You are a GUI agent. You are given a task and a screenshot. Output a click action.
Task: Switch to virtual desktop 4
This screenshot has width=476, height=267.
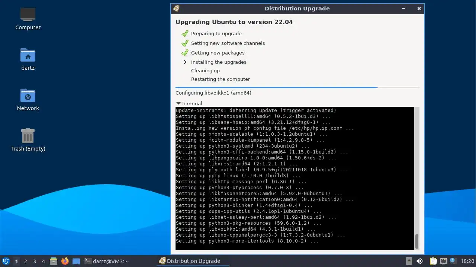pos(43,261)
